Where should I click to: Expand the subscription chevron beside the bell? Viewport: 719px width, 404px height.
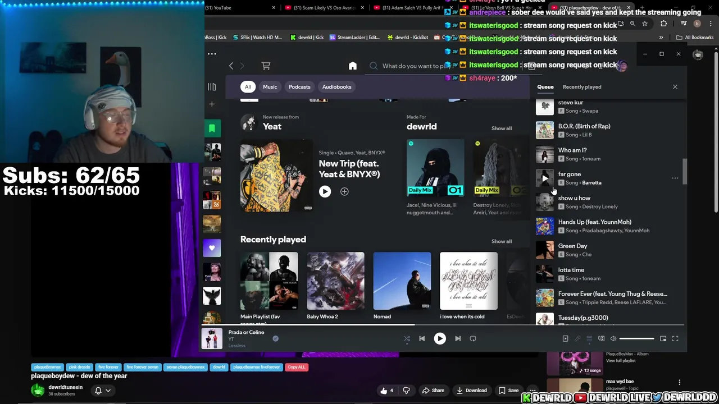click(108, 391)
